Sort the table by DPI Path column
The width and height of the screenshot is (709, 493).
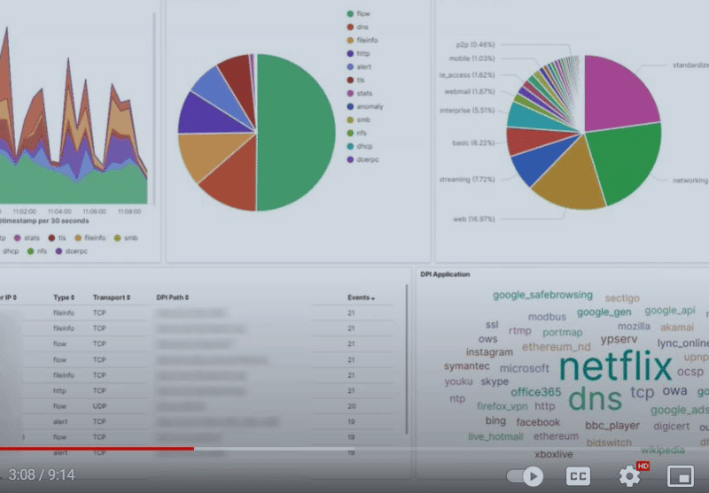[173, 297]
